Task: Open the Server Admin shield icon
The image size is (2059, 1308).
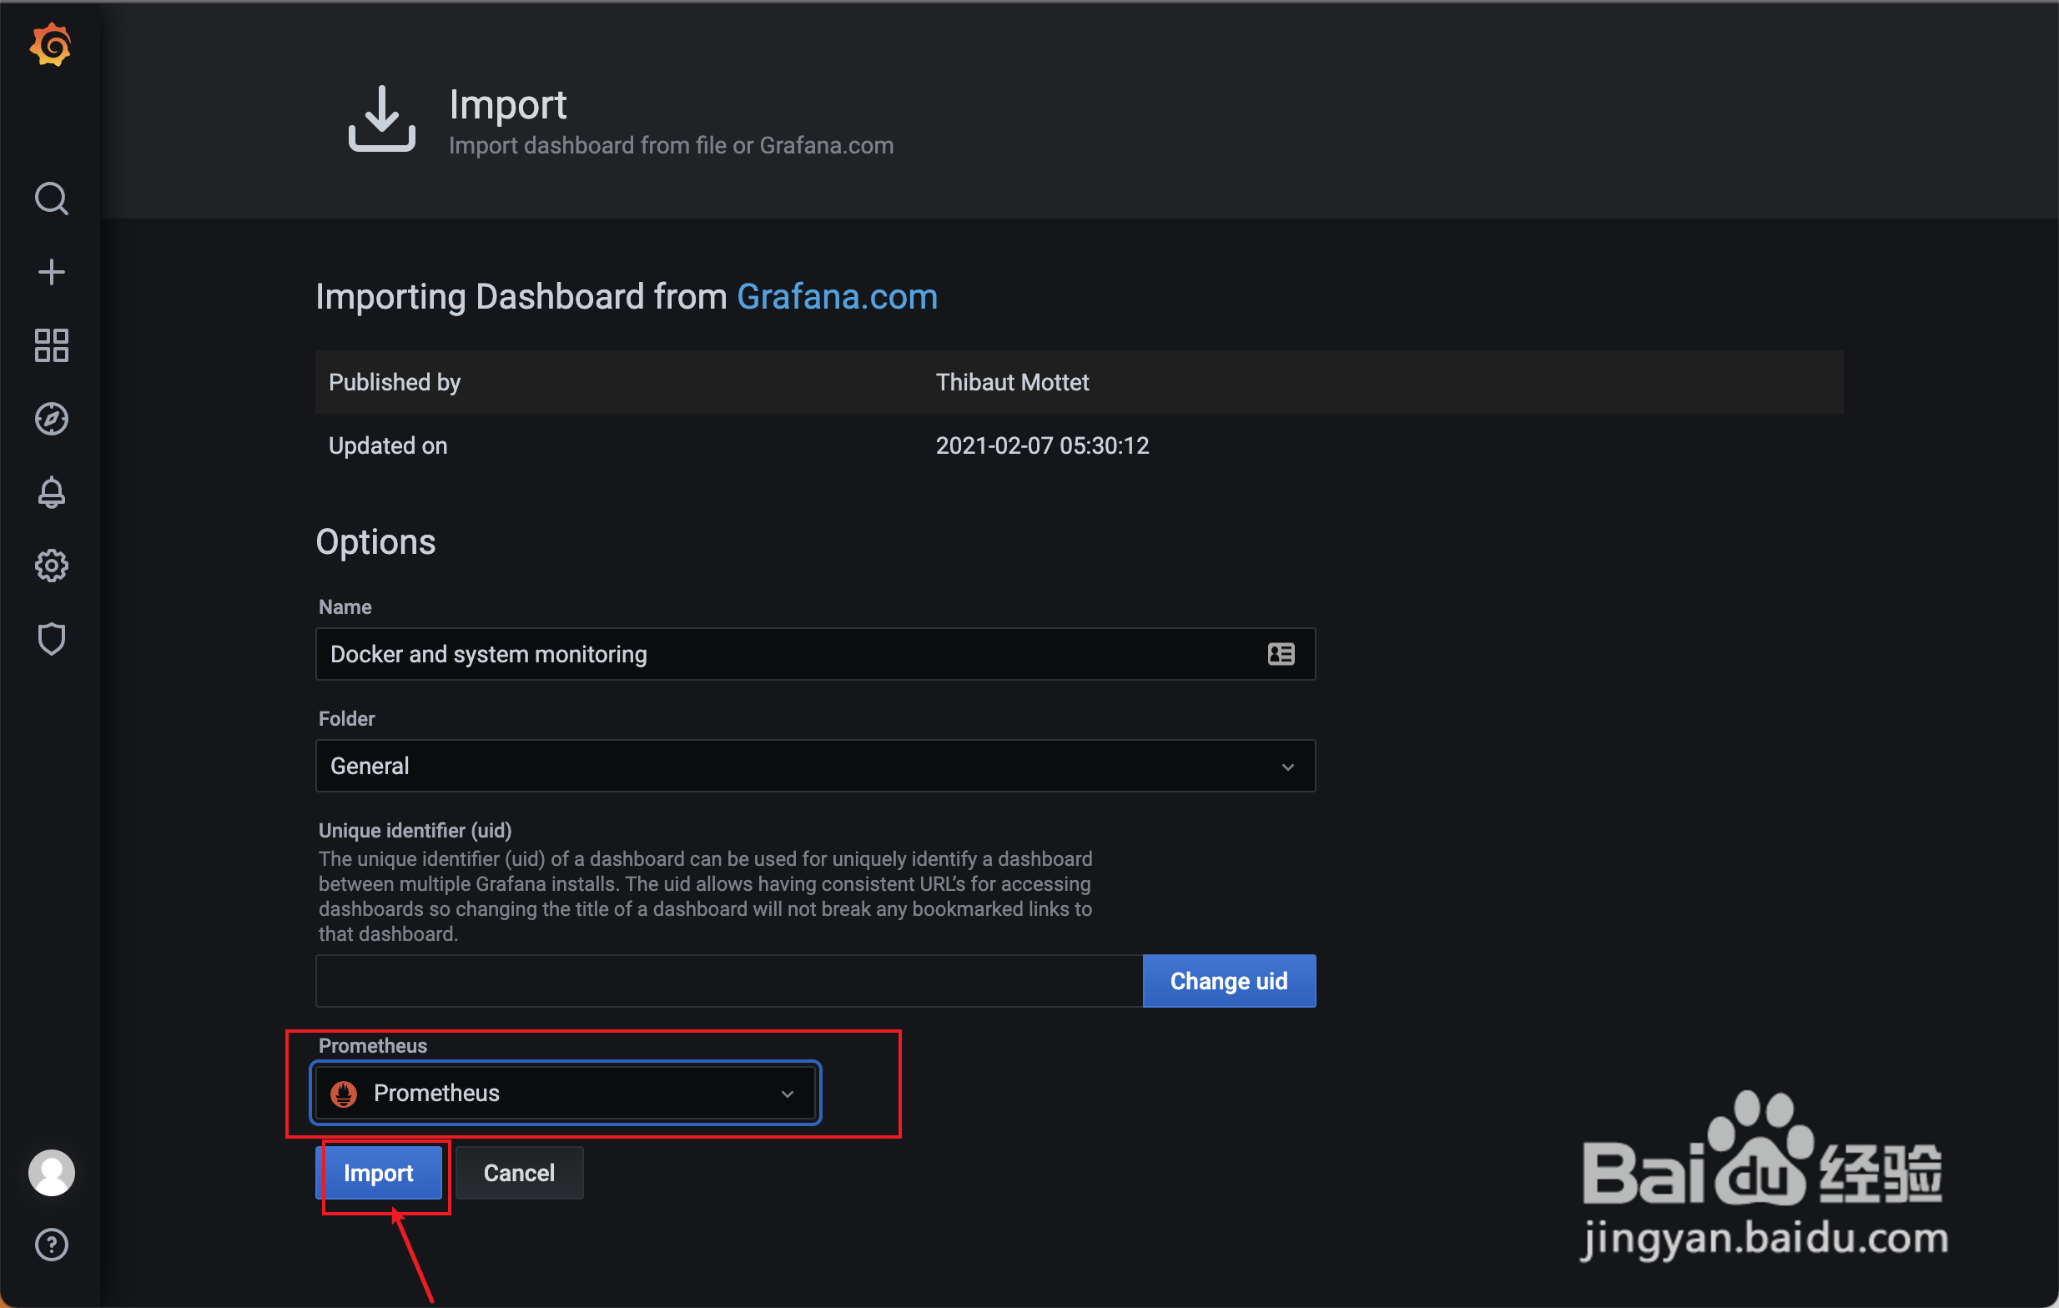Action: [x=51, y=640]
